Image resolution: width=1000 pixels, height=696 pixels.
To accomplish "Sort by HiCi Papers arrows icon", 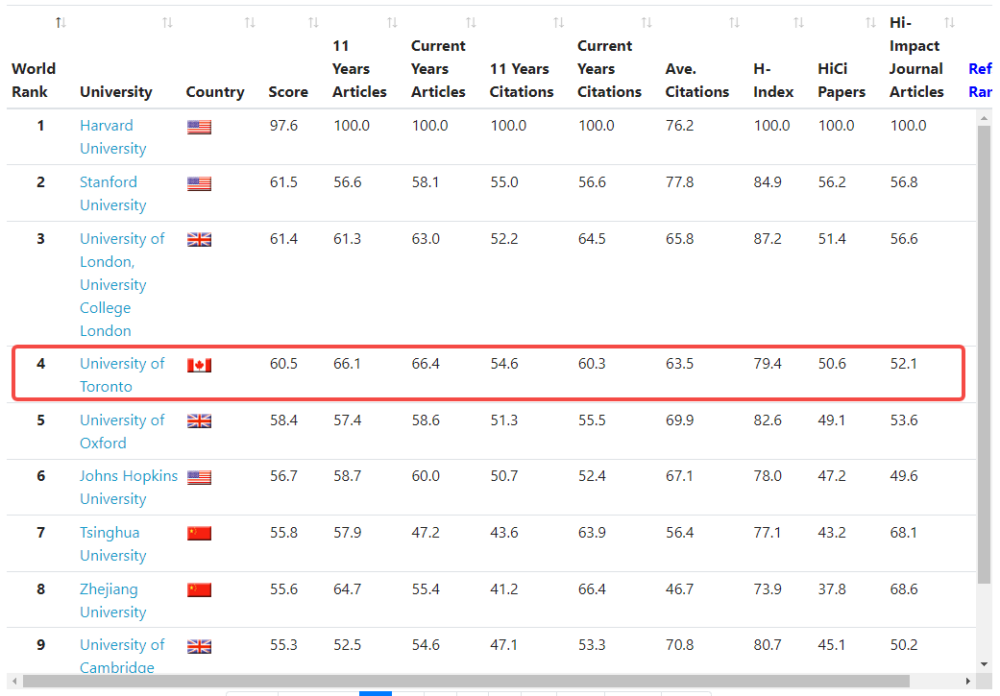I will pos(870,23).
